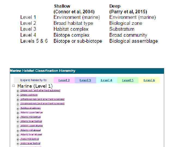
Task: Click the 'Habitat complex' table cell
Action: [71, 29]
